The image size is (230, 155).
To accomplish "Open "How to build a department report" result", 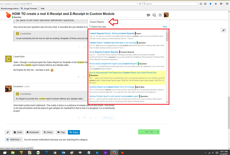I will [x=113, y=63].
